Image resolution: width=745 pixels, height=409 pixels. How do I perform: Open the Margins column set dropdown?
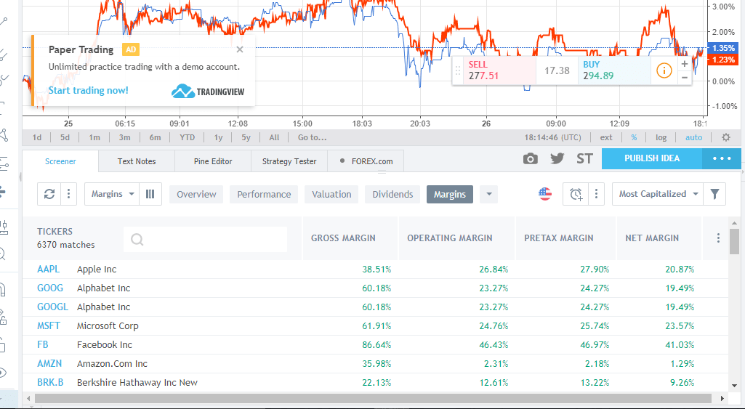[112, 194]
